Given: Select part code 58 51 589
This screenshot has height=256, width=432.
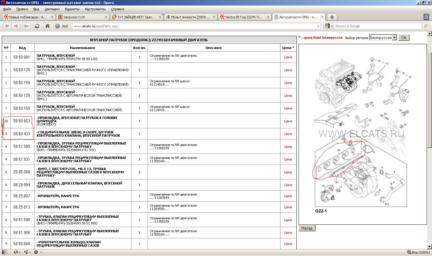Looking at the screenshot, I should tap(22, 147).
